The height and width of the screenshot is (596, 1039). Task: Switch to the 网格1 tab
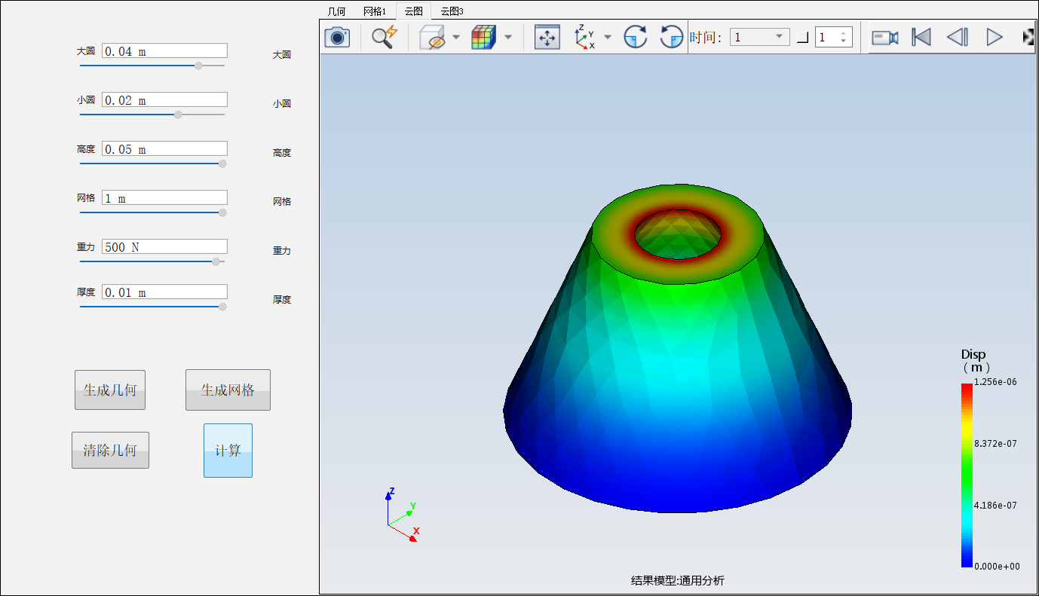pyautogui.click(x=375, y=11)
